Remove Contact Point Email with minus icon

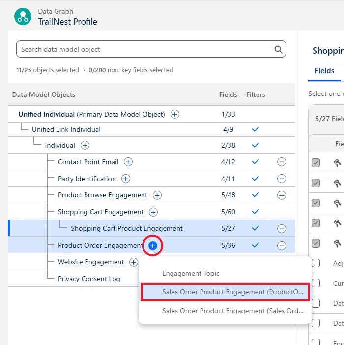click(x=282, y=162)
